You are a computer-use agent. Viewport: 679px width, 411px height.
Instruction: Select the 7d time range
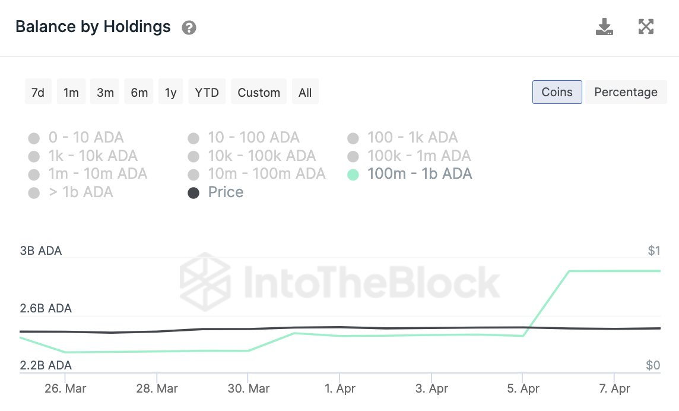[37, 92]
